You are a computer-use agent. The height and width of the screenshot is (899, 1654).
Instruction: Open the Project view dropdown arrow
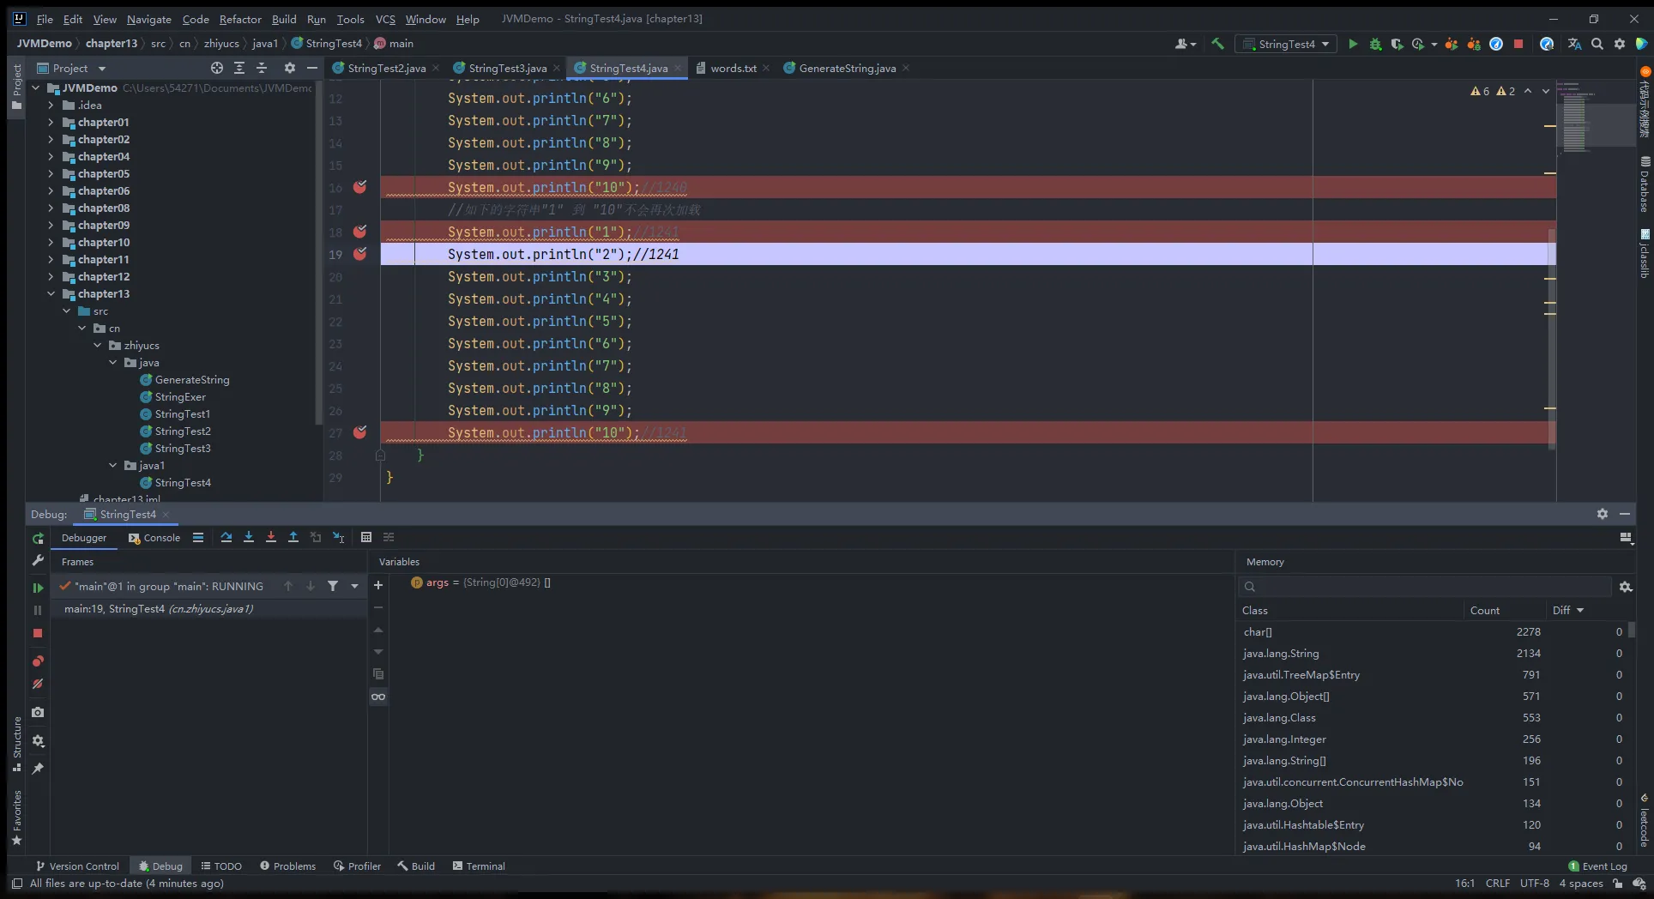[x=102, y=69]
